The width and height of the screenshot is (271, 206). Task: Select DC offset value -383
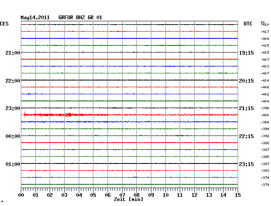(265, 171)
